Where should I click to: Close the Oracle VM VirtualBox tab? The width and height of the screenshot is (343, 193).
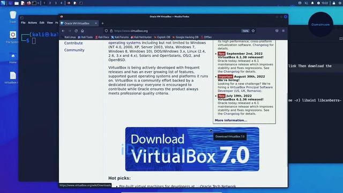(96, 23)
